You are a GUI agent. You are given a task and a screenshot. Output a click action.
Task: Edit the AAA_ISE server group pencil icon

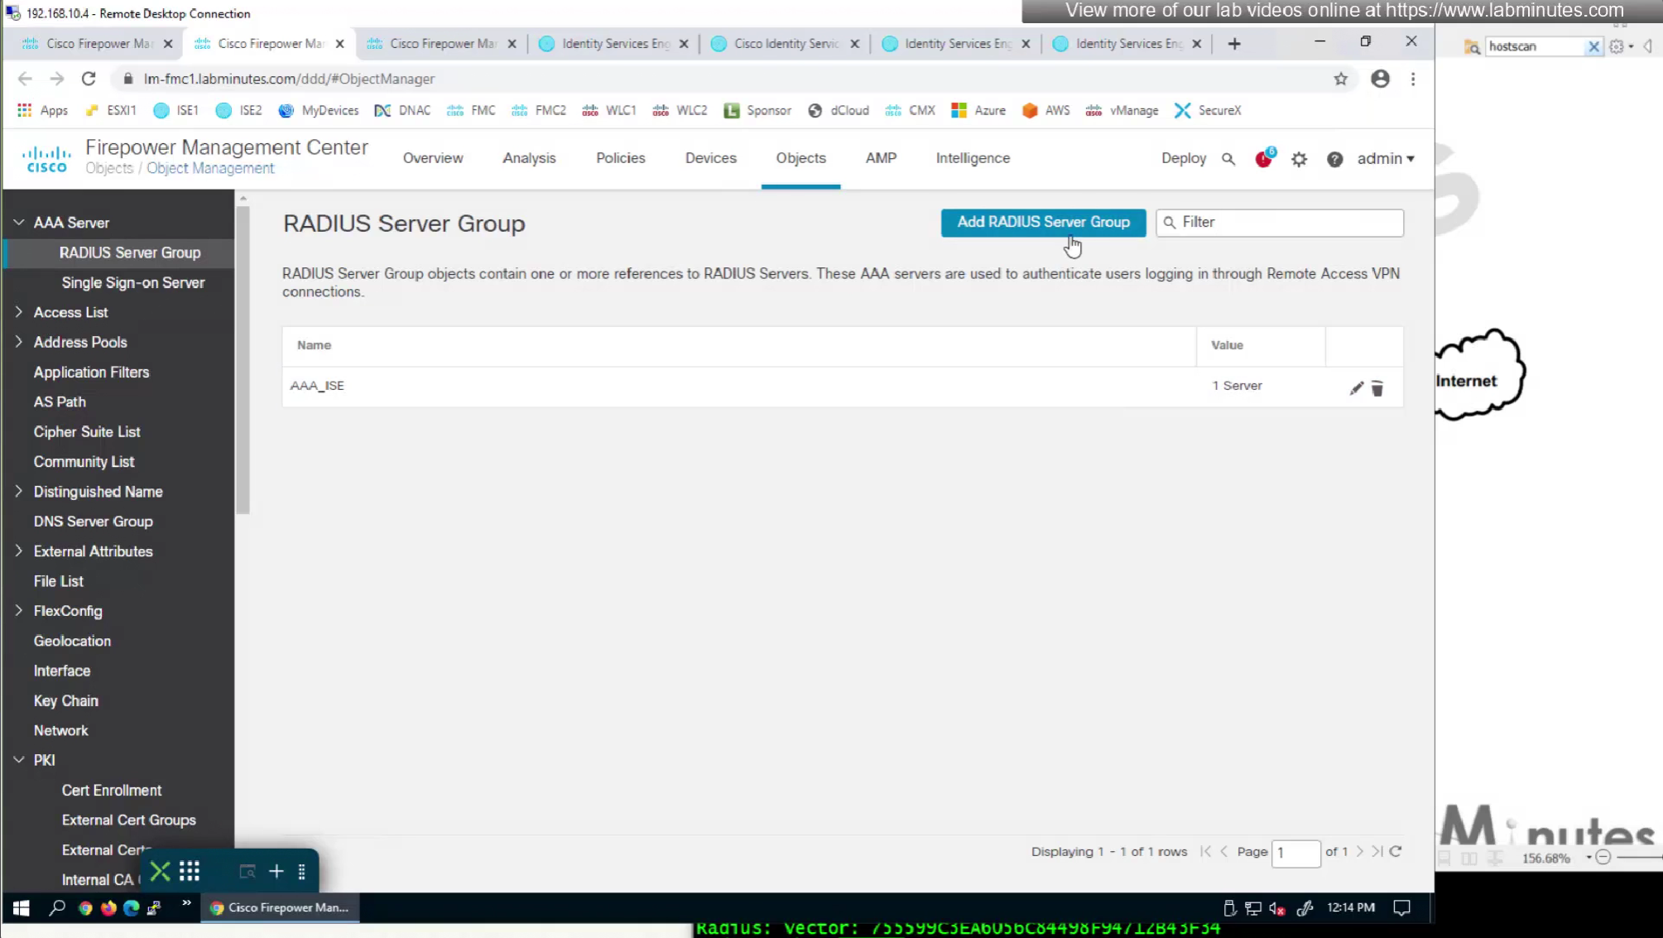[1356, 388]
